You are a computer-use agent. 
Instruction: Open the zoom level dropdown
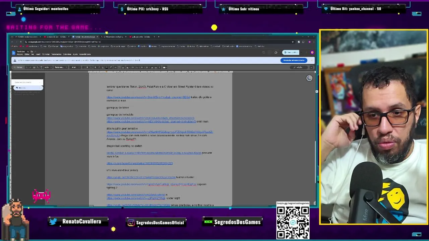click(47, 67)
